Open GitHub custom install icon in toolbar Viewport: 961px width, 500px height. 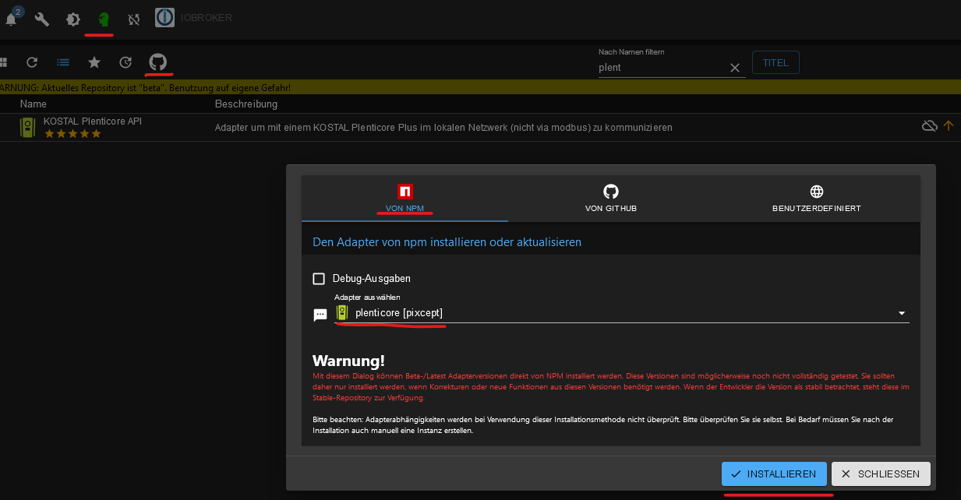click(158, 62)
